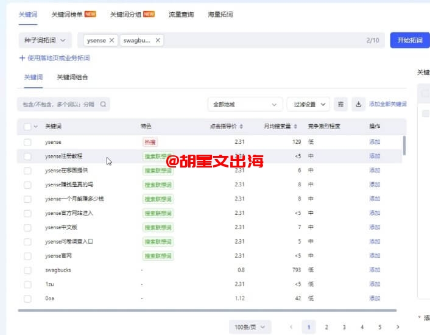Toggle the select-all header checkbox
Viewport: 430px width, 335px height.
pos(27,127)
